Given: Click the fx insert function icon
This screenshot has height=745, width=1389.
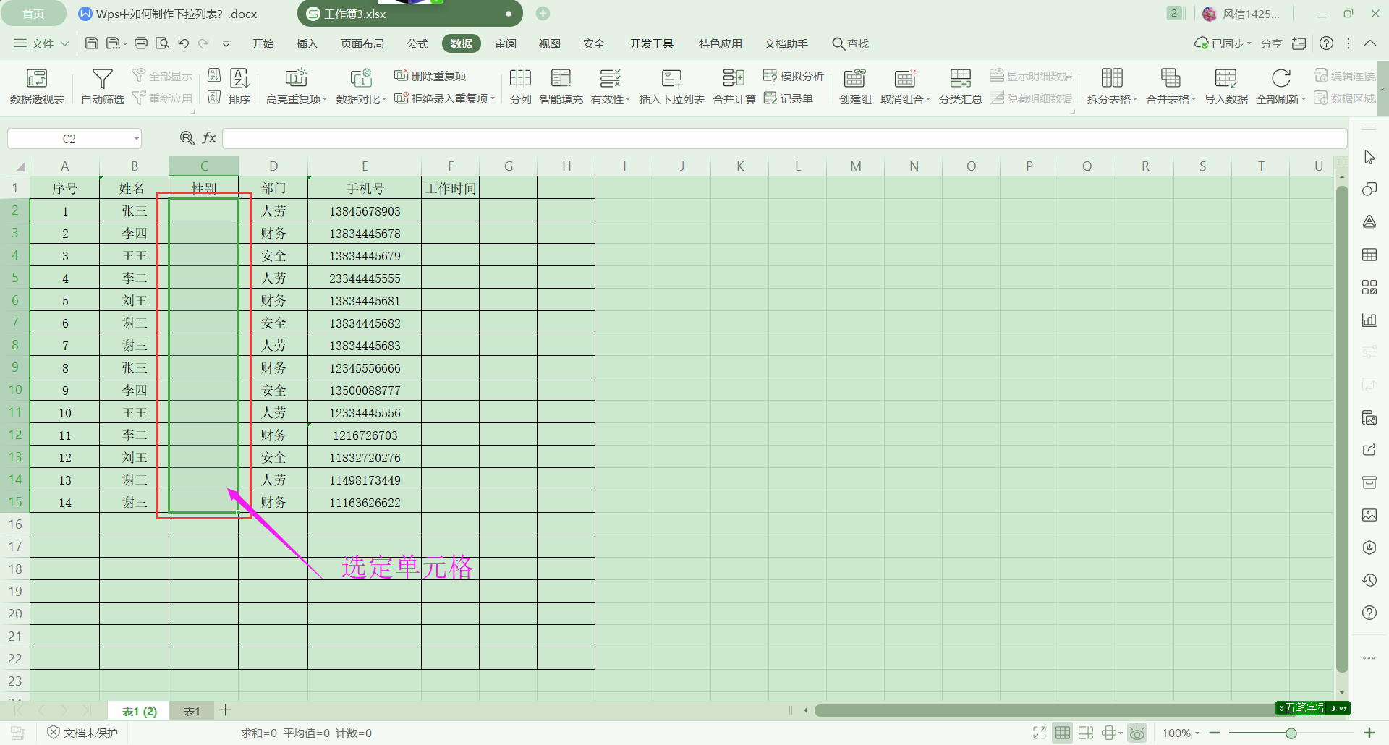Looking at the screenshot, I should pyautogui.click(x=209, y=137).
